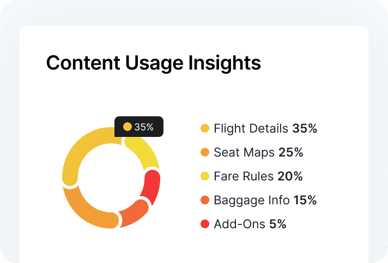Screen dimensions: 388x263
Task: Select the Flight Details 35% legend label
Action: (x=265, y=129)
